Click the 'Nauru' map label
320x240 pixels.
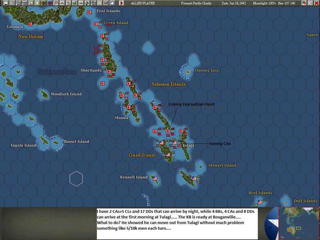coord(312,34)
